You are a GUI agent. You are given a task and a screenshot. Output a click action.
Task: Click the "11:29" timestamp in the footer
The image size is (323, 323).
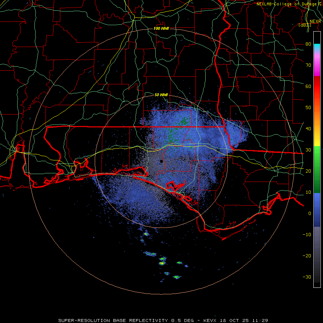click(x=260, y=320)
